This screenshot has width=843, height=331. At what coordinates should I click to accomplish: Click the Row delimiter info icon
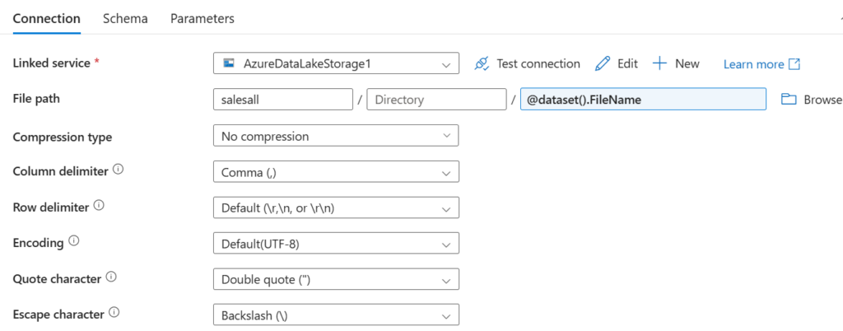click(99, 207)
